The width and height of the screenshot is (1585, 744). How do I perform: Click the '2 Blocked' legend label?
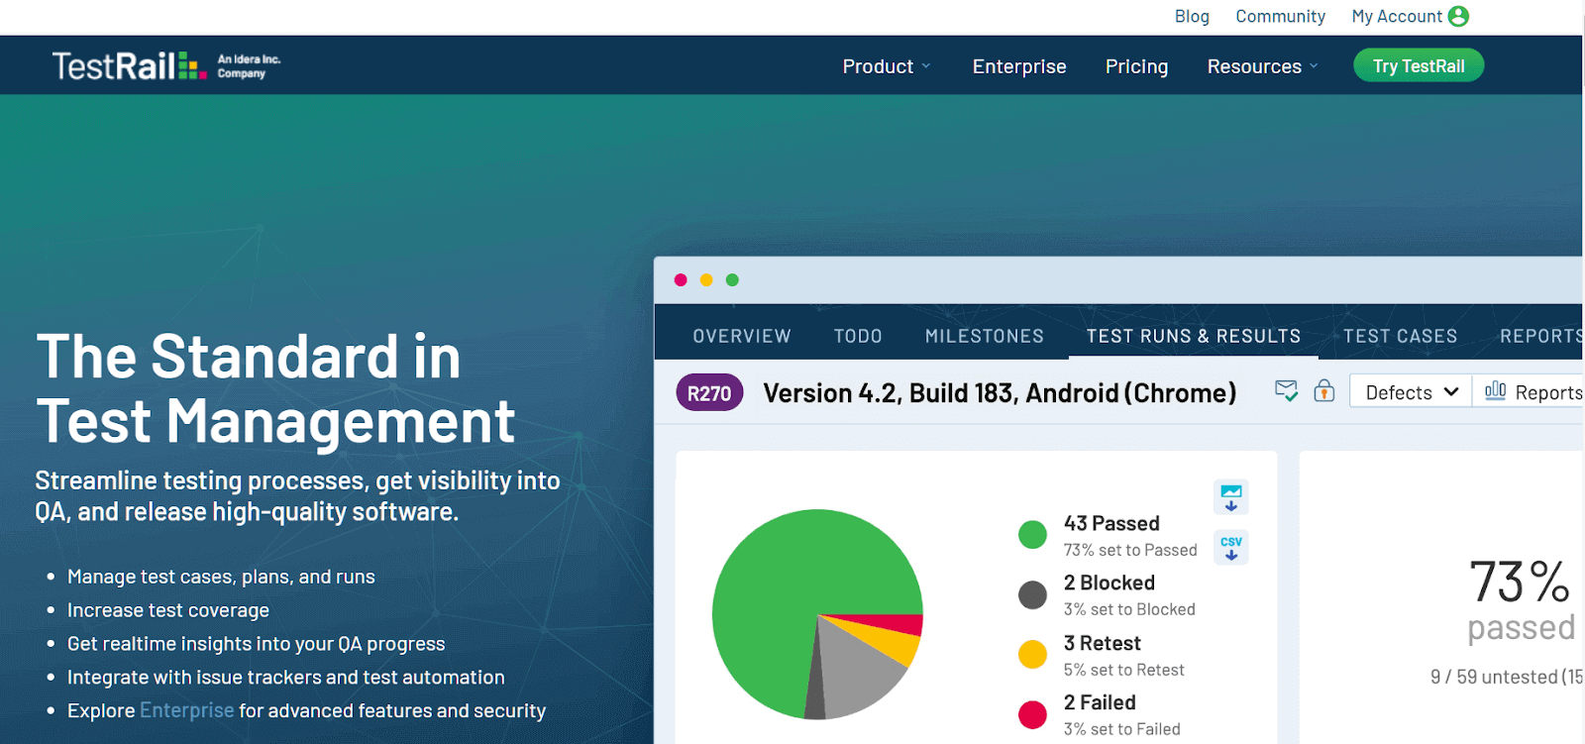(1109, 583)
